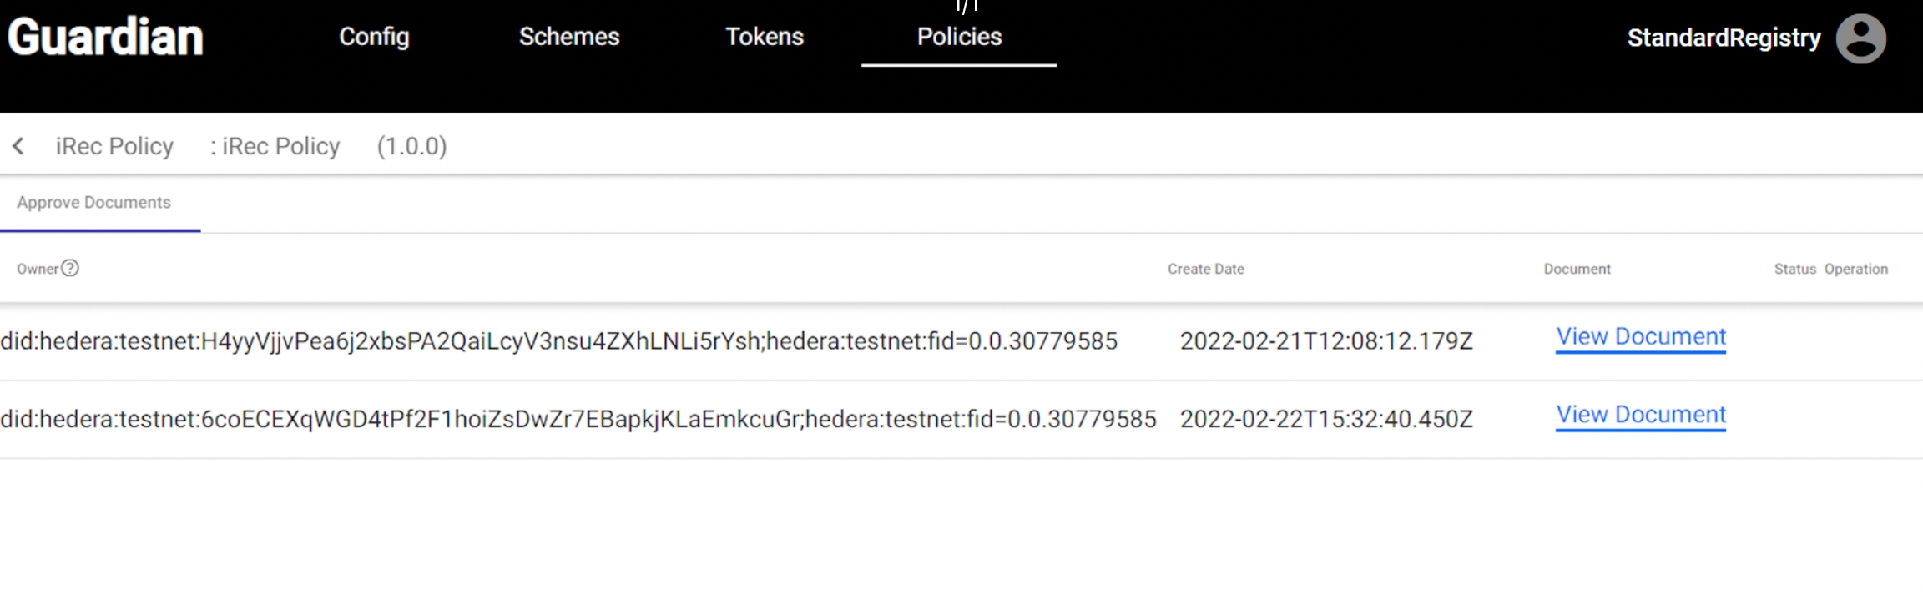The height and width of the screenshot is (600, 1923).
Task: Select the owner DID starting with 6coECEXq
Action: [x=578, y=419]
